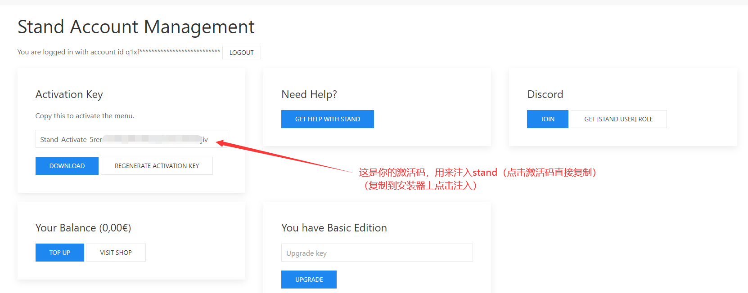
Task: Click the DOWNLOAD button
Action: (67, 166)
